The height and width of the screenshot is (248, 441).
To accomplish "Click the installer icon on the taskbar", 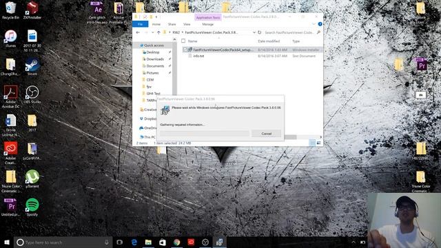I will point(219,242).
